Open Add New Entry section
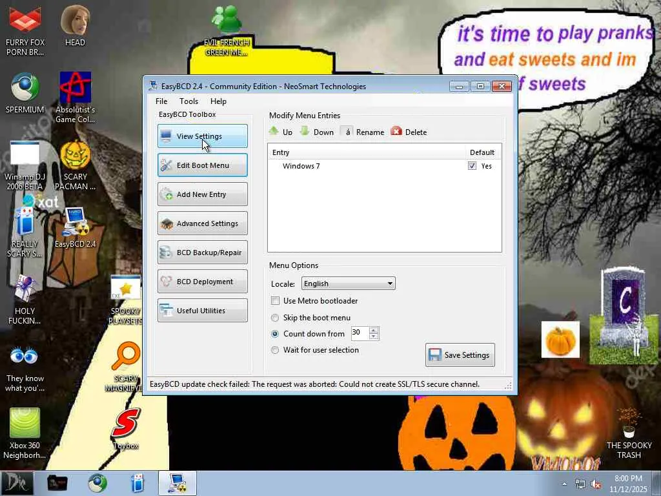 pos(202,194)
